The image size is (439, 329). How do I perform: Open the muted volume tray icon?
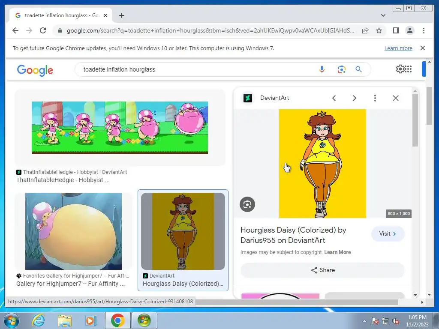point(396,321)
